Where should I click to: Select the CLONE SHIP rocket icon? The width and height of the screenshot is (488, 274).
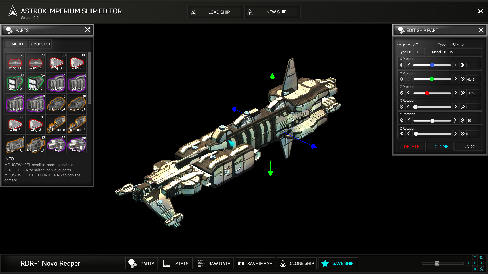[x=283, y=263]
